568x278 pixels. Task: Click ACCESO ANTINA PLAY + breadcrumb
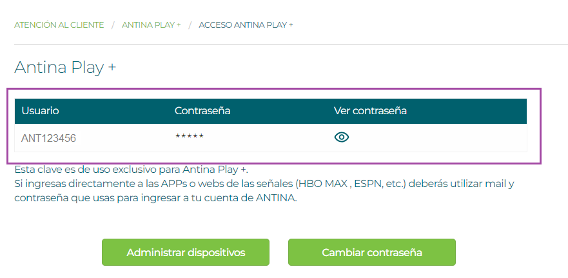(x=246, y=25)
